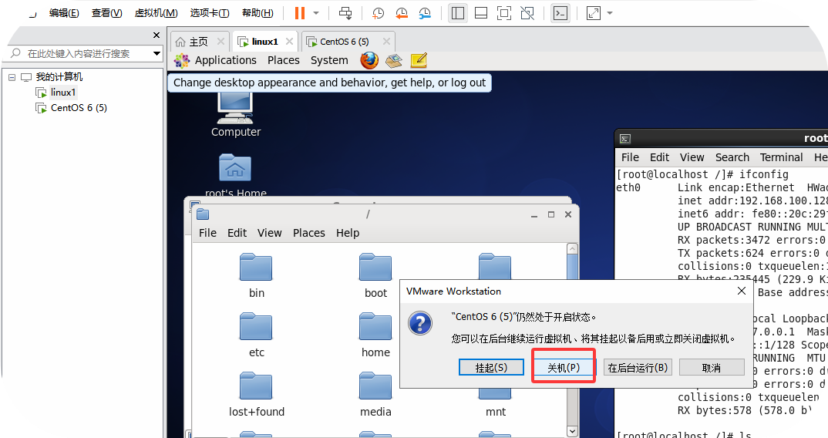Open the Terminal menu in the terminal window
828x438 pixels.
pyautogui.click(x=781, y=157)
